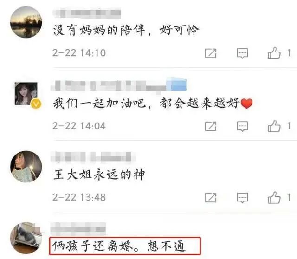Like the comment posted at 14:10
This screenshot has width=297, height=259.
pos(274,53)
